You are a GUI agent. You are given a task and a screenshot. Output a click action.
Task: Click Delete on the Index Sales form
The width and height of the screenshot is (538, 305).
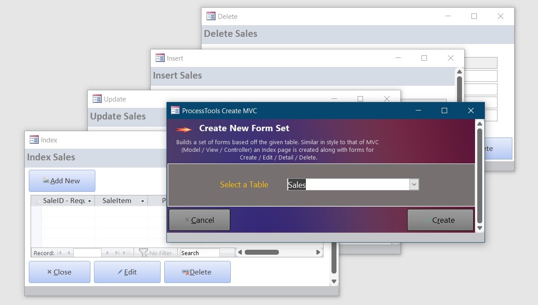click(197, 272)
